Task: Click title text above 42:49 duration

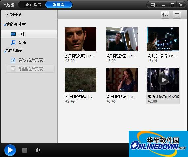Action: (80, 97)
